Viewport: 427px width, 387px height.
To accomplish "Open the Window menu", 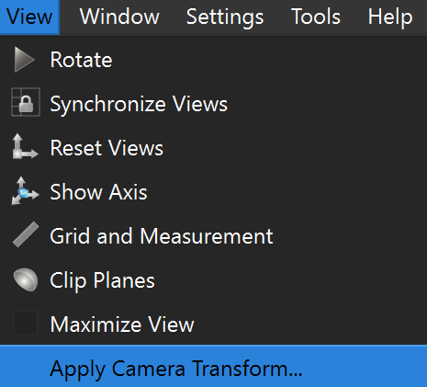I will click(x=119, y=17).
